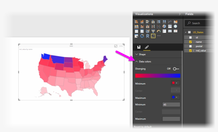Select the Line and clustered column chart
Image resolution: width=218 pixels, height=132 pixels.
(x=148, y=26)
